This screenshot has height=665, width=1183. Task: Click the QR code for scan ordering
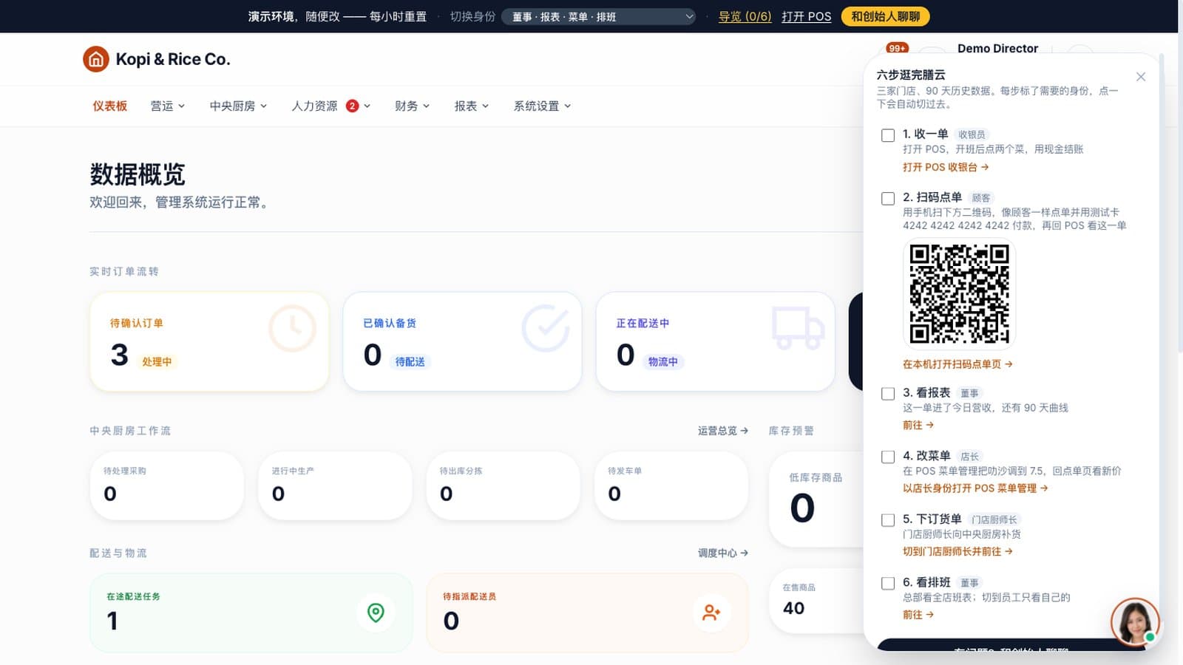959,294
